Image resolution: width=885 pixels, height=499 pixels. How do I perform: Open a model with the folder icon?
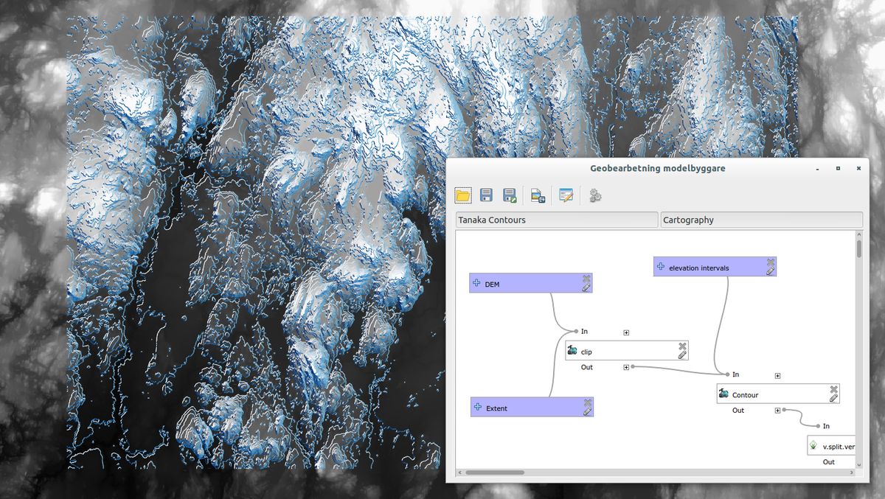pos(462,195)
